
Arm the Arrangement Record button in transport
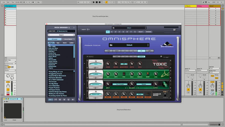99,2
